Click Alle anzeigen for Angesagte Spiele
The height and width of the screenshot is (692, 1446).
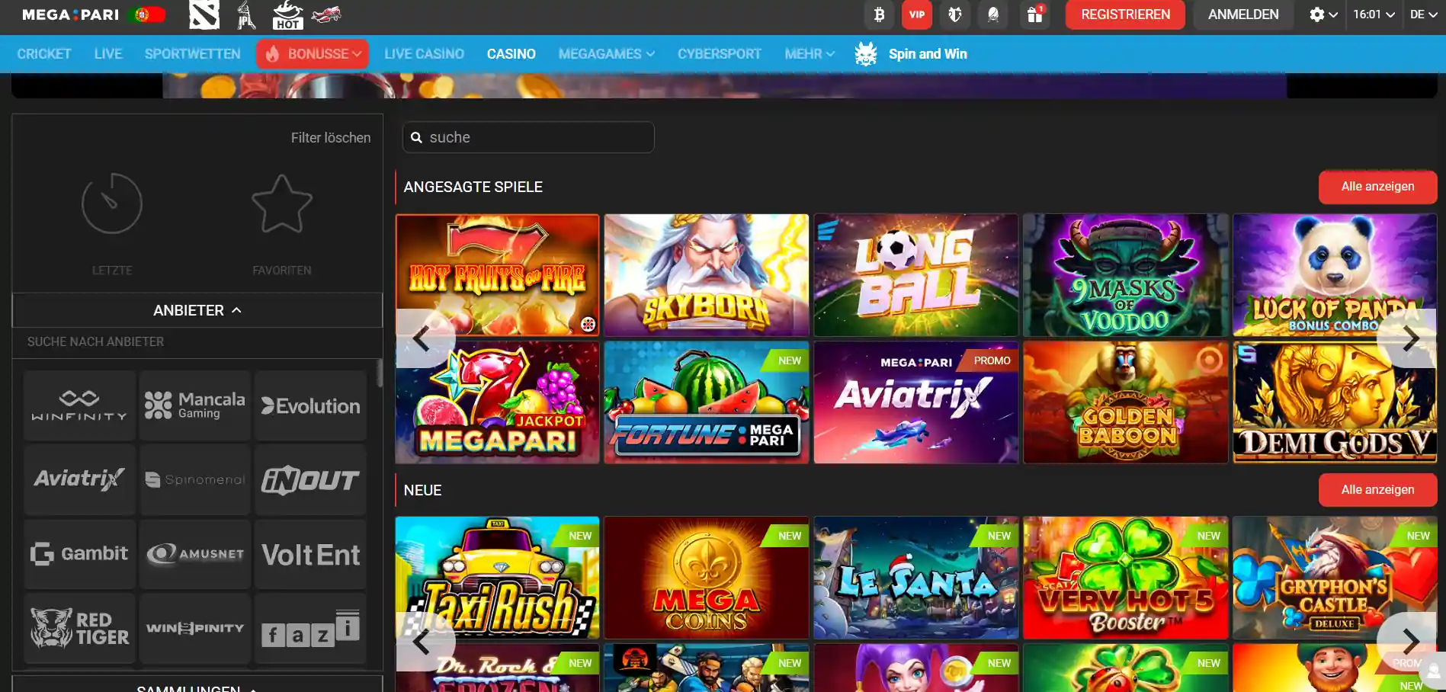pos(1377,187)
